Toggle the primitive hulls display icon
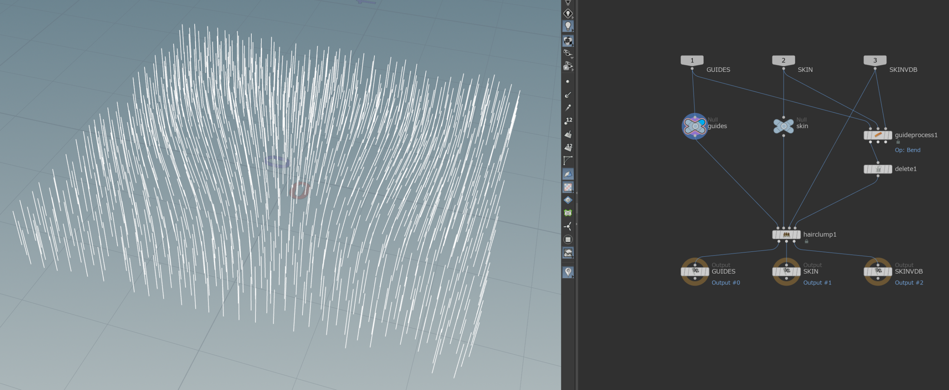The width and height of the screenshot is (949, 390). (x=568, y=160)
